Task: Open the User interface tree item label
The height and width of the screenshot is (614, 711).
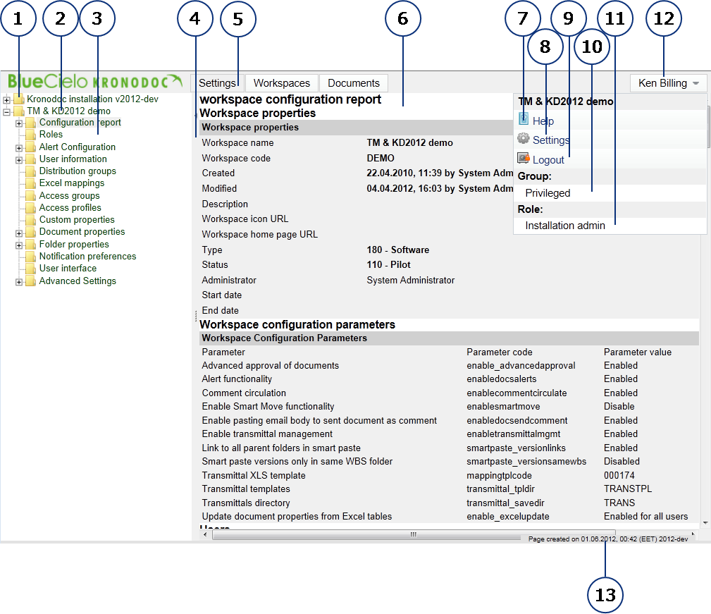Action: [68, 269]
